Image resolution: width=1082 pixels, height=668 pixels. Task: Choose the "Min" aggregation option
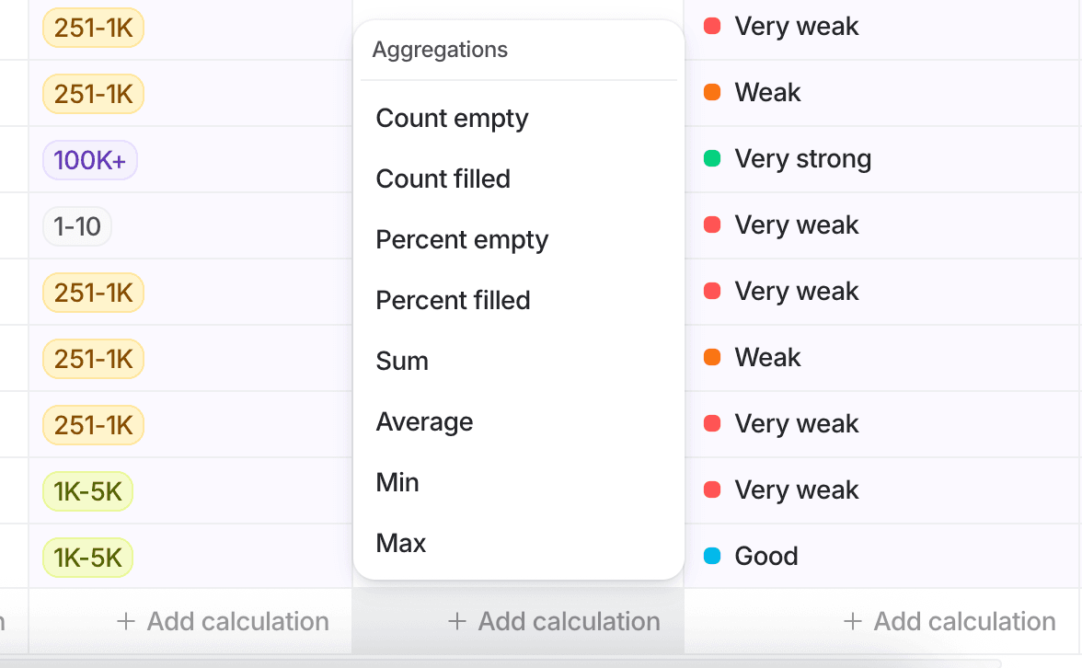click(397, 482)
